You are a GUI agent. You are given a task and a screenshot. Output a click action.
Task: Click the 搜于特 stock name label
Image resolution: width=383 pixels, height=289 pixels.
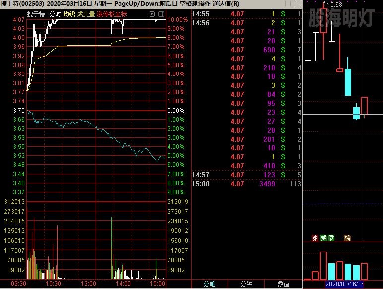point(36,14)
